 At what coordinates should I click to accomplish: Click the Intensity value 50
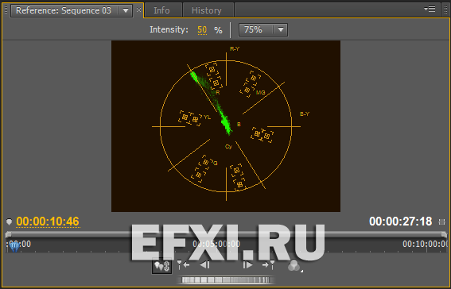point(202,30)
